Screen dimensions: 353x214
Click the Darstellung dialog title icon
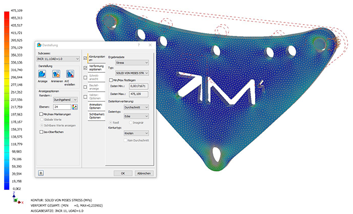[x=39, y=46]
